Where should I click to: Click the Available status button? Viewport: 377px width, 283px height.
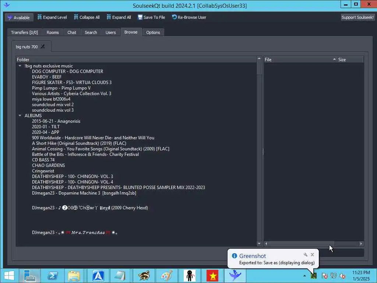click(x=19, y=18)
